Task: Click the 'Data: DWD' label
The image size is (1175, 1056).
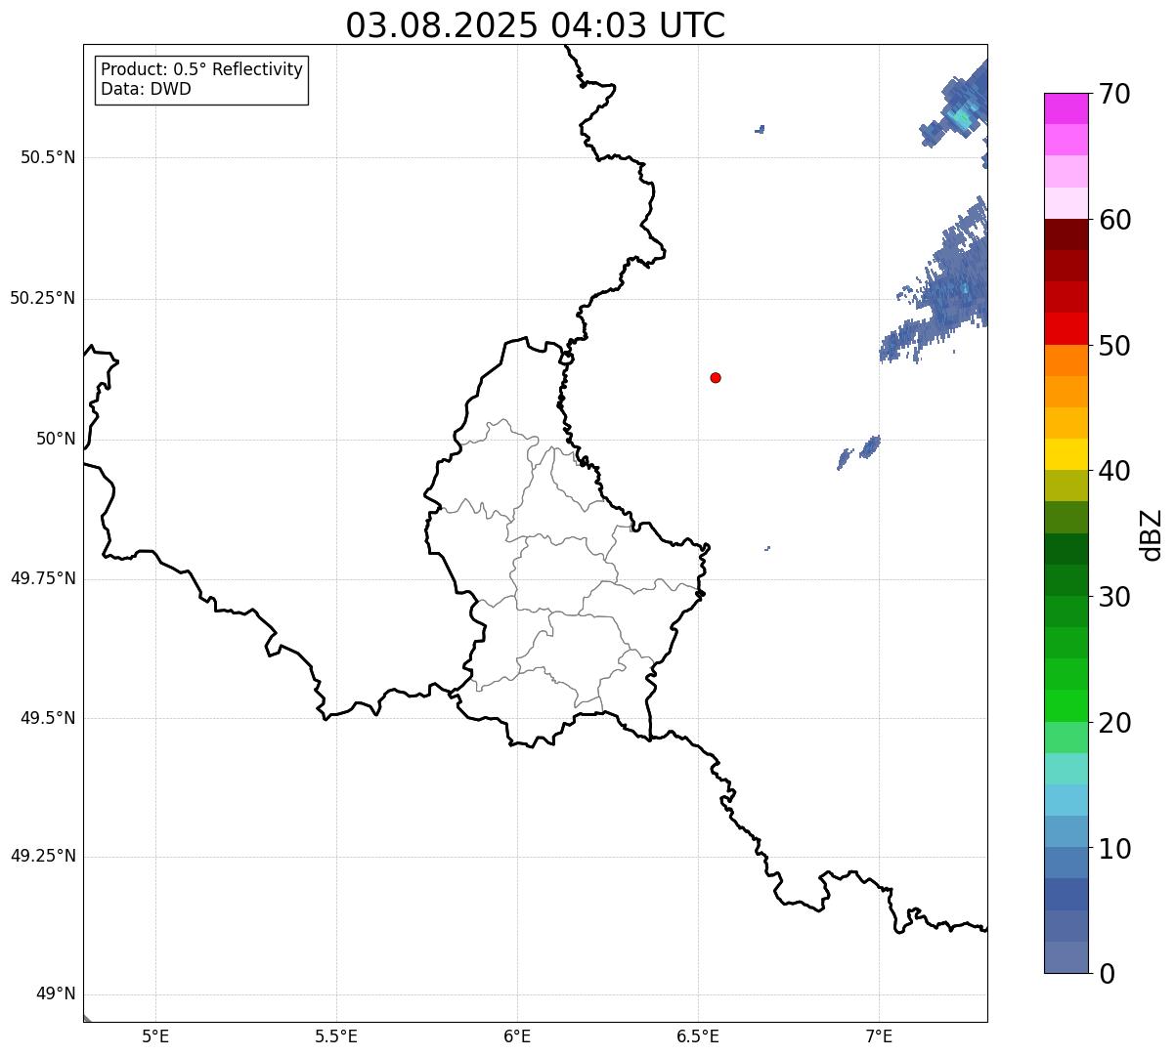Action: point(146,89)
